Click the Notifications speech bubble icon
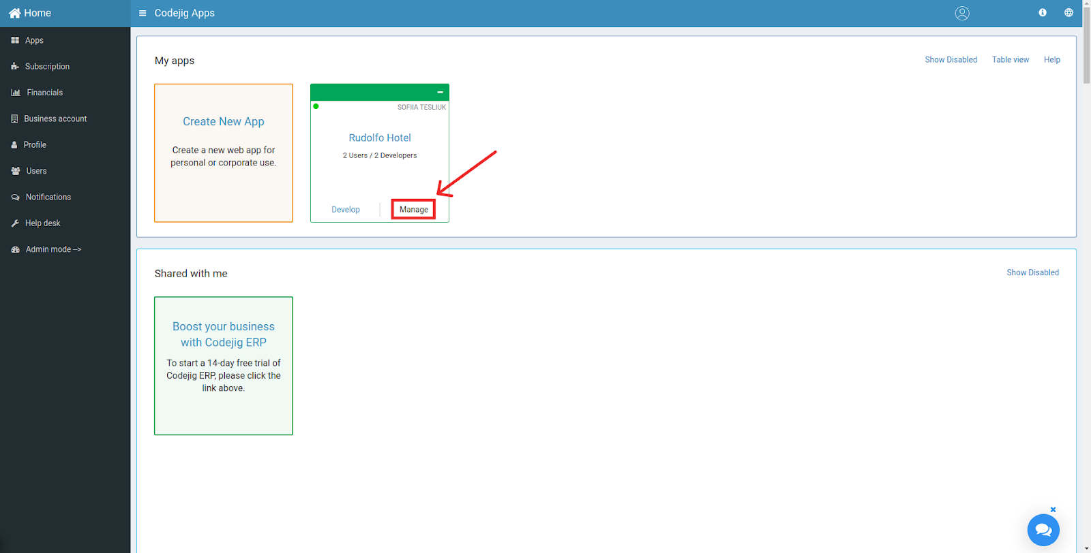This screenshot has height=553, width=1091. (x=16, y=197)
